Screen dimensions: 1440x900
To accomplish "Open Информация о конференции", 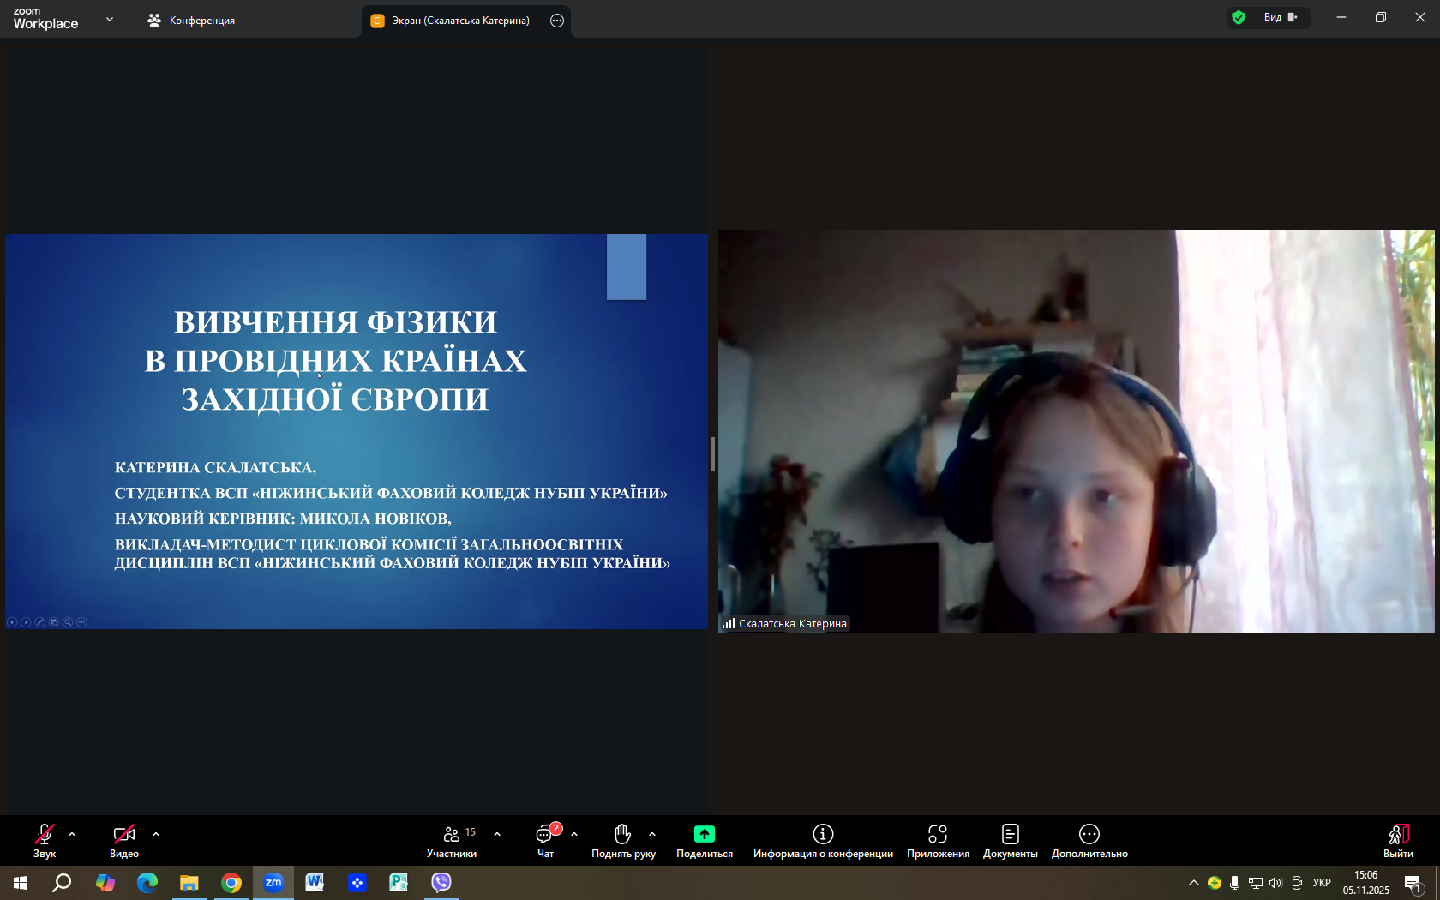I will (823, 840).
